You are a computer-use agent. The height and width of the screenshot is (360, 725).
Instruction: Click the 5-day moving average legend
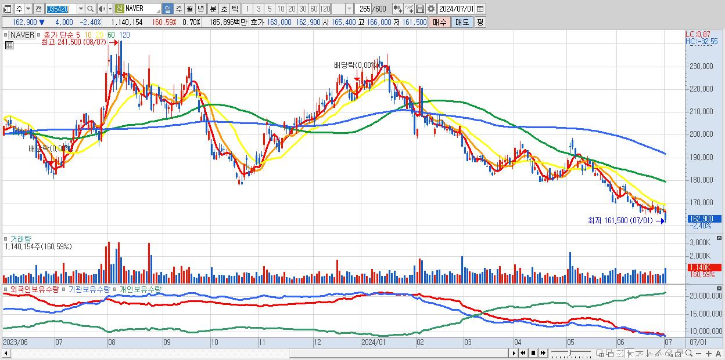[x=77, y=35]
